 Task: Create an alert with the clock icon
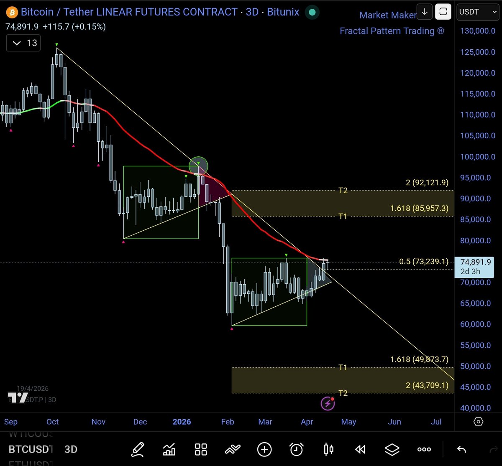pos(296,449)
